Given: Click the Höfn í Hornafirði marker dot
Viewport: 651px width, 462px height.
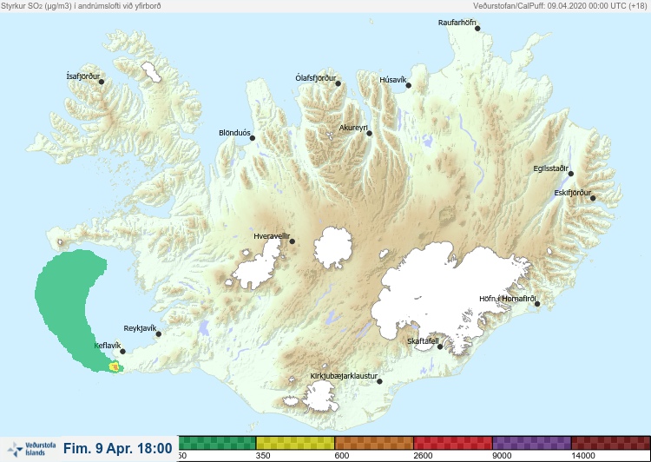Looking at the screenshot, I should tap(537, 304).
